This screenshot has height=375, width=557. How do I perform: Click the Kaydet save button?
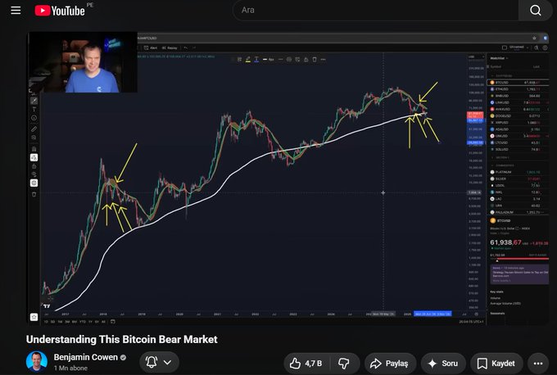pos(496,364)
